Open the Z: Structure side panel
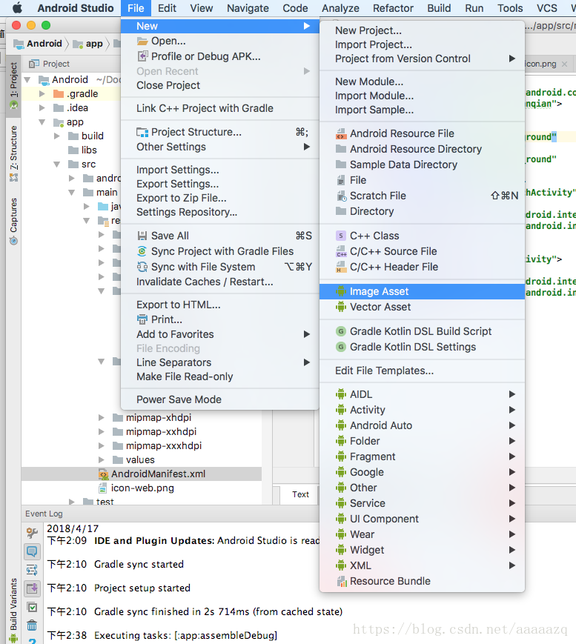 (13, 153)
